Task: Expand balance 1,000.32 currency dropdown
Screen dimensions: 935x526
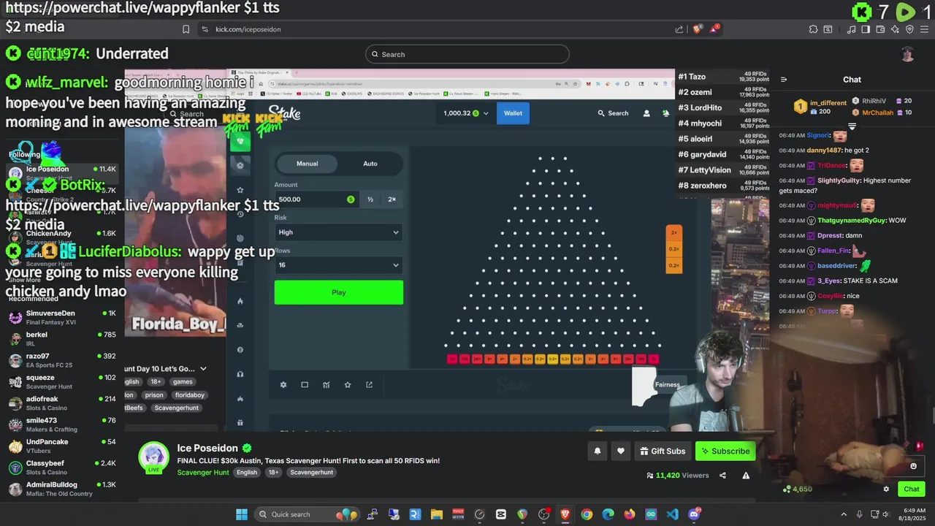Action: point(466,113)
